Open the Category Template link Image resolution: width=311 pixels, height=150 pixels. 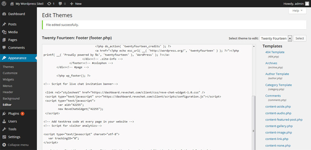[x=278, y=85]
